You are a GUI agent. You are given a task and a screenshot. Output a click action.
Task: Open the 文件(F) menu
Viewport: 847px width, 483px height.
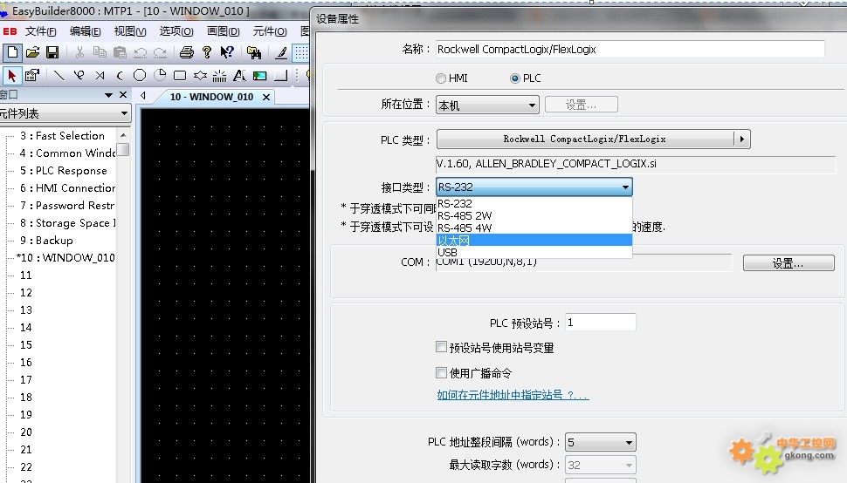pyautogui.click(x=40, y=31)
